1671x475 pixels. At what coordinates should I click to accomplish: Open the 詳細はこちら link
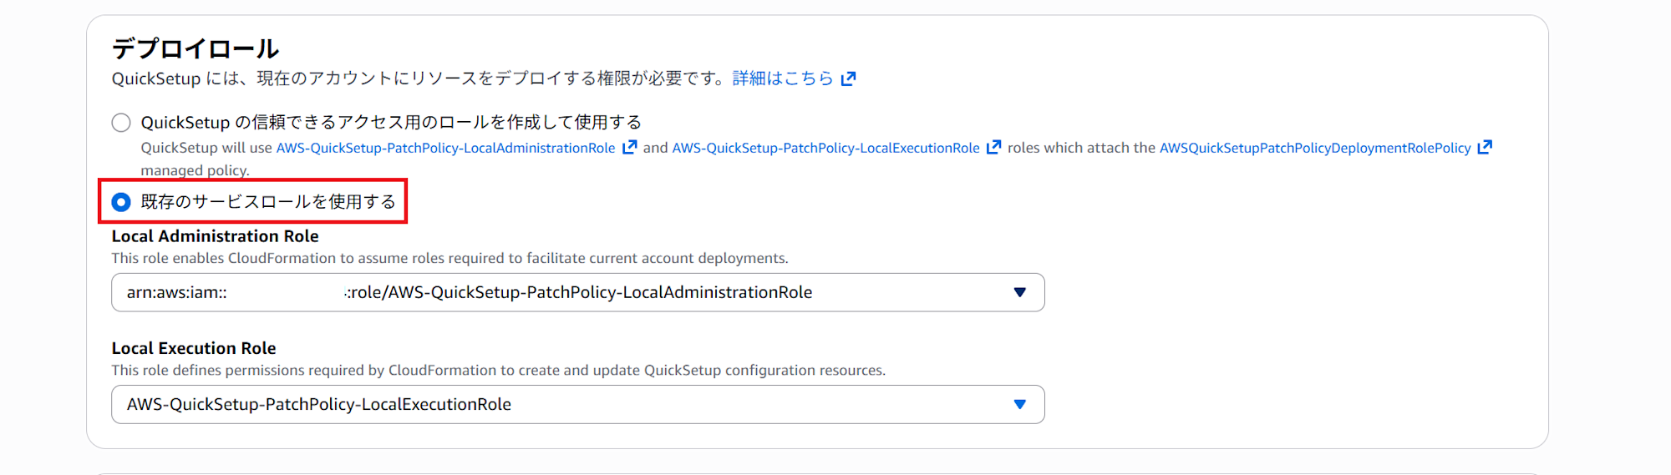pos(783,78)
